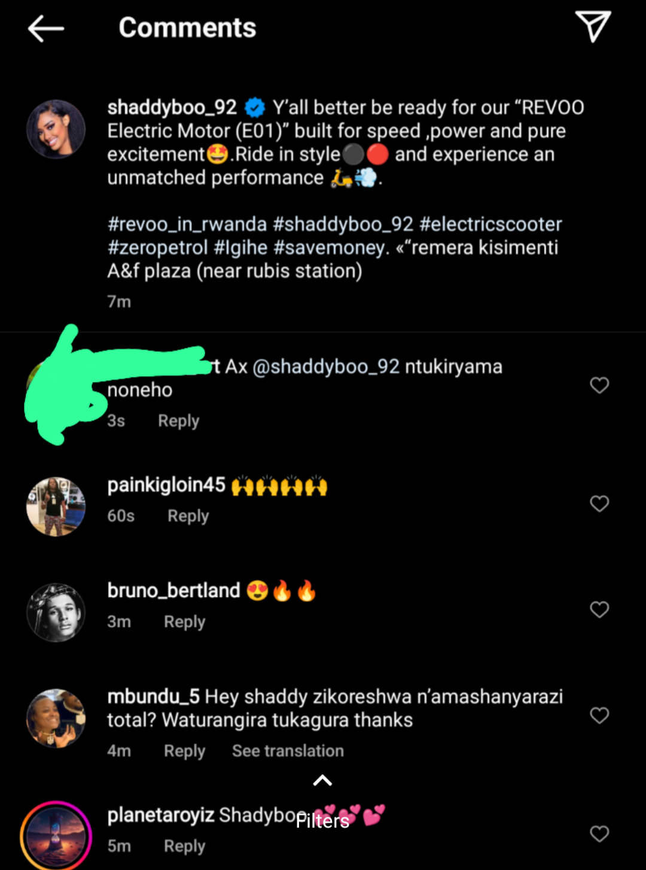Open shaddyboo_92's profile picture
Image resolution: width=646 pixels, height=870 pixels.
click(56, 129)
